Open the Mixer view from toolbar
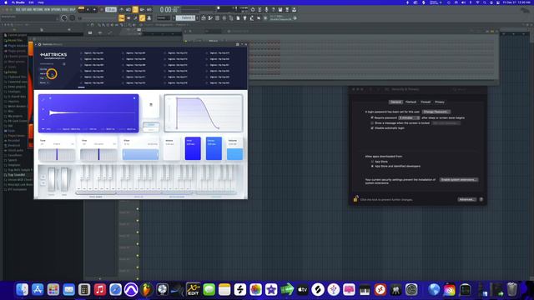Image resolution: width=534 pixels, height=300 pixels. [224, 18]
